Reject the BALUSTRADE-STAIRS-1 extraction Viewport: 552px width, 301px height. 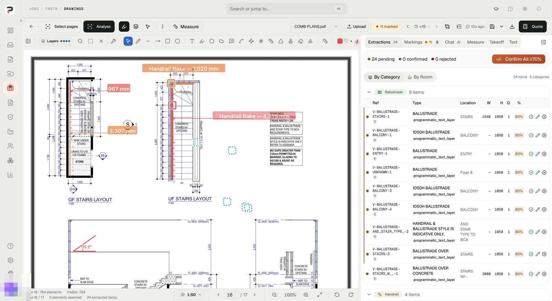tap(544, 117)
